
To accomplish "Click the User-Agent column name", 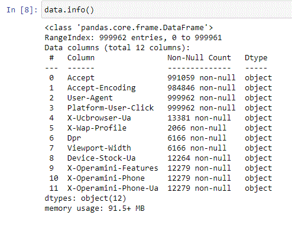I will point(90,98).
